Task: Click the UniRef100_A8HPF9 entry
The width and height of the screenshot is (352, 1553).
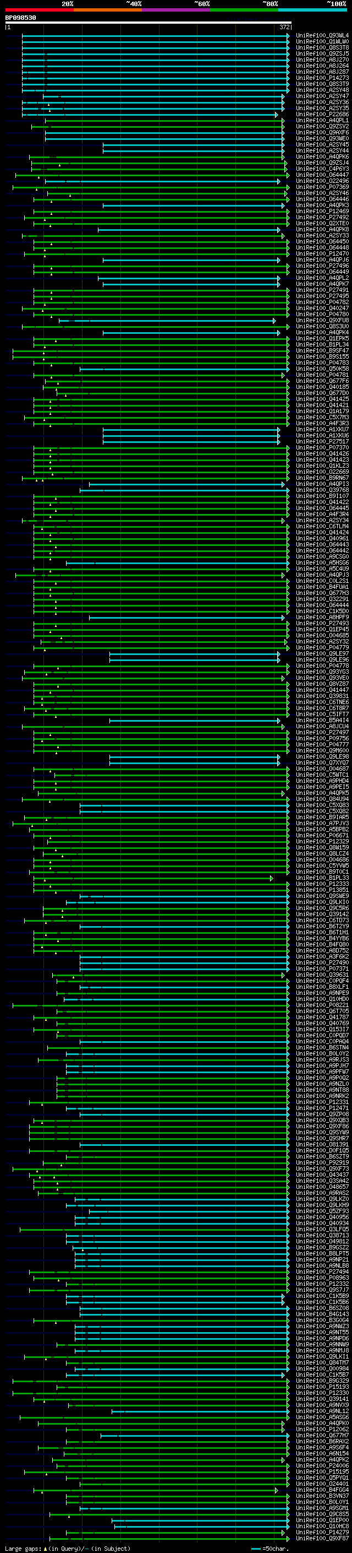Action: coord(322,618)
